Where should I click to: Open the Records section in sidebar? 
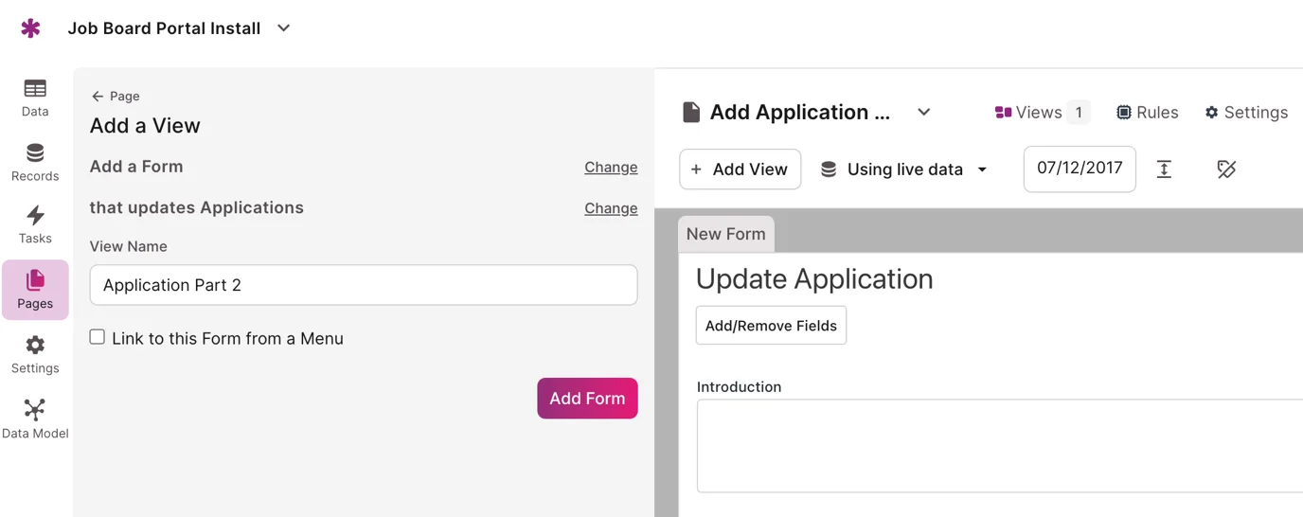point(35,162)
